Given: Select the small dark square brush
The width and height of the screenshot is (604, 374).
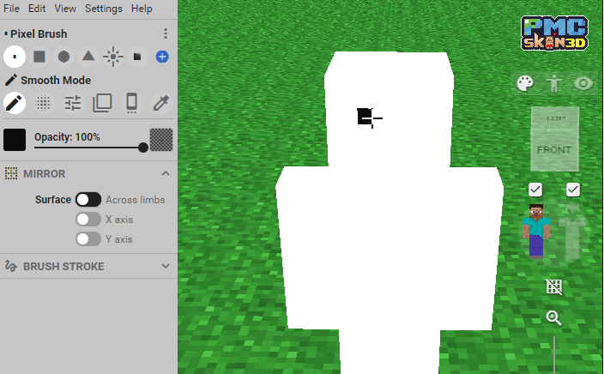Looking at the screenshot, I should click(x=137, y=57).
